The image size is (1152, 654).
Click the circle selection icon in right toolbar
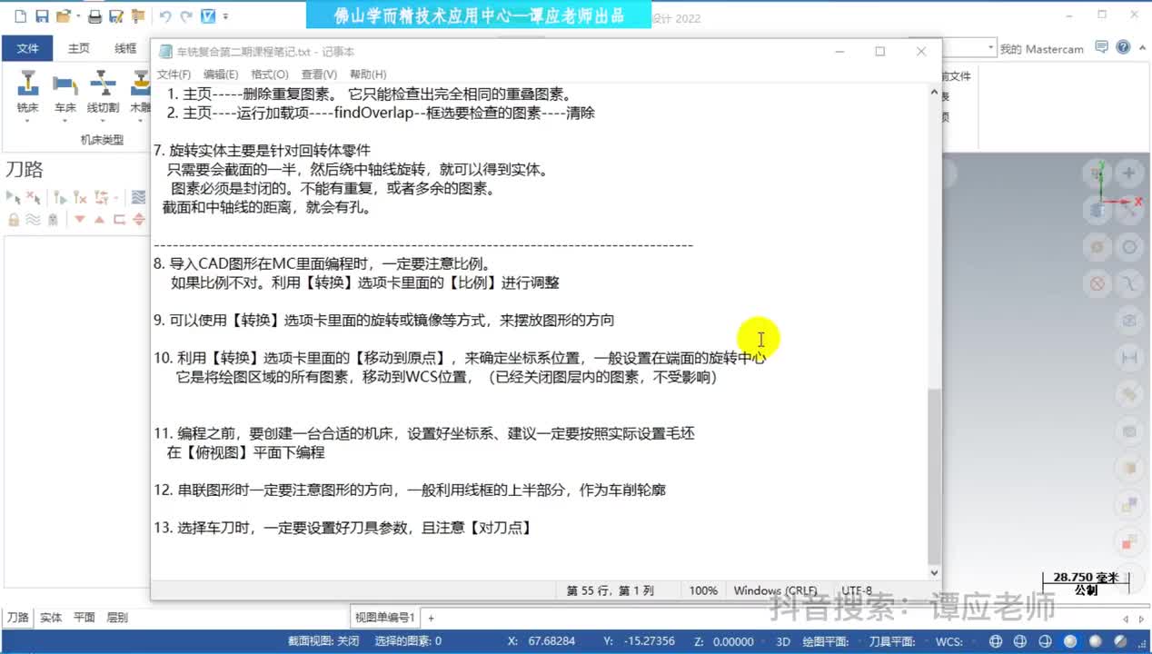pos(1129,247)
